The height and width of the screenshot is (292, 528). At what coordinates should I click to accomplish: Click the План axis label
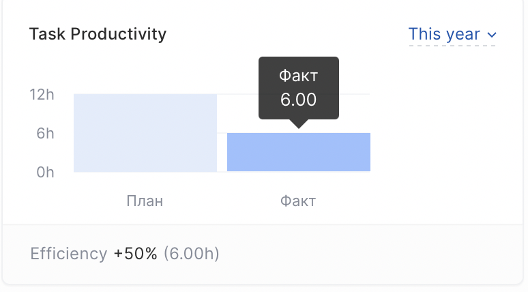click(x=145, y=201)
